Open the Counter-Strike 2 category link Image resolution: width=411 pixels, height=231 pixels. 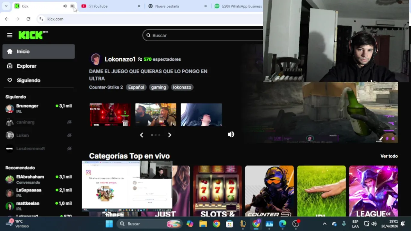coord(106,87)
